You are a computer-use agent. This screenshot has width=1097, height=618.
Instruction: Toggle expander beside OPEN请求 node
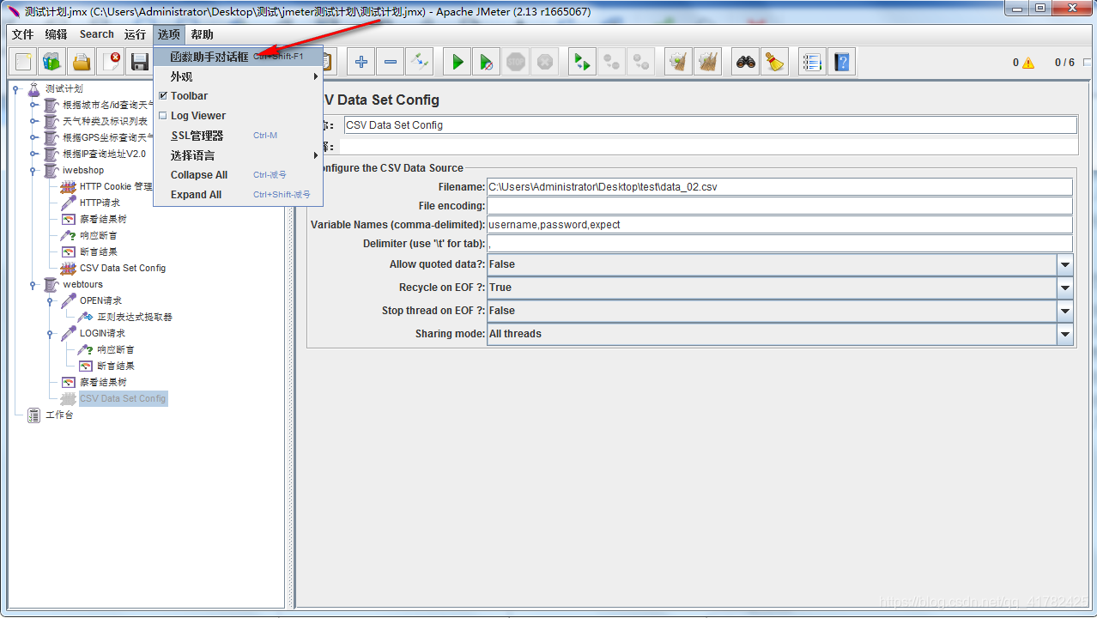pyautogui.click(x=51, y=300)
